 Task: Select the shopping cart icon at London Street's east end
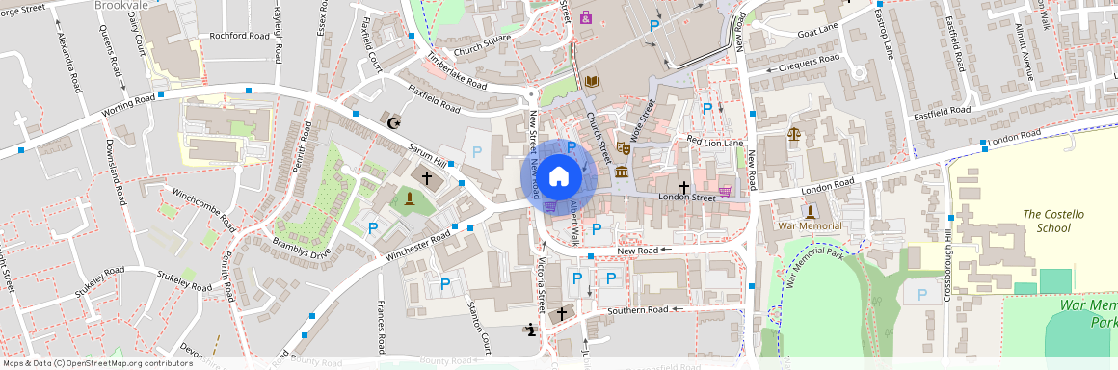pyautogui.click(x=726, y=191)
